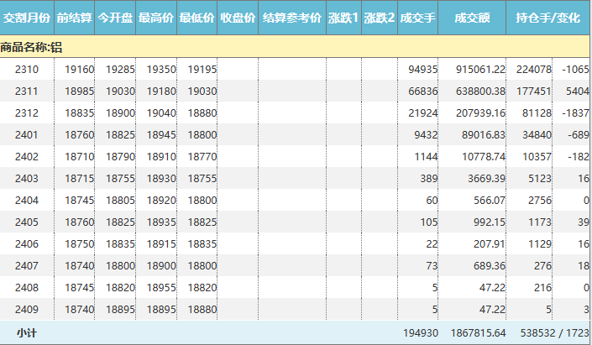This screenshot has width=592, height=345.
Task: Click the 持仓手/变化 column header
Action: 547,18
